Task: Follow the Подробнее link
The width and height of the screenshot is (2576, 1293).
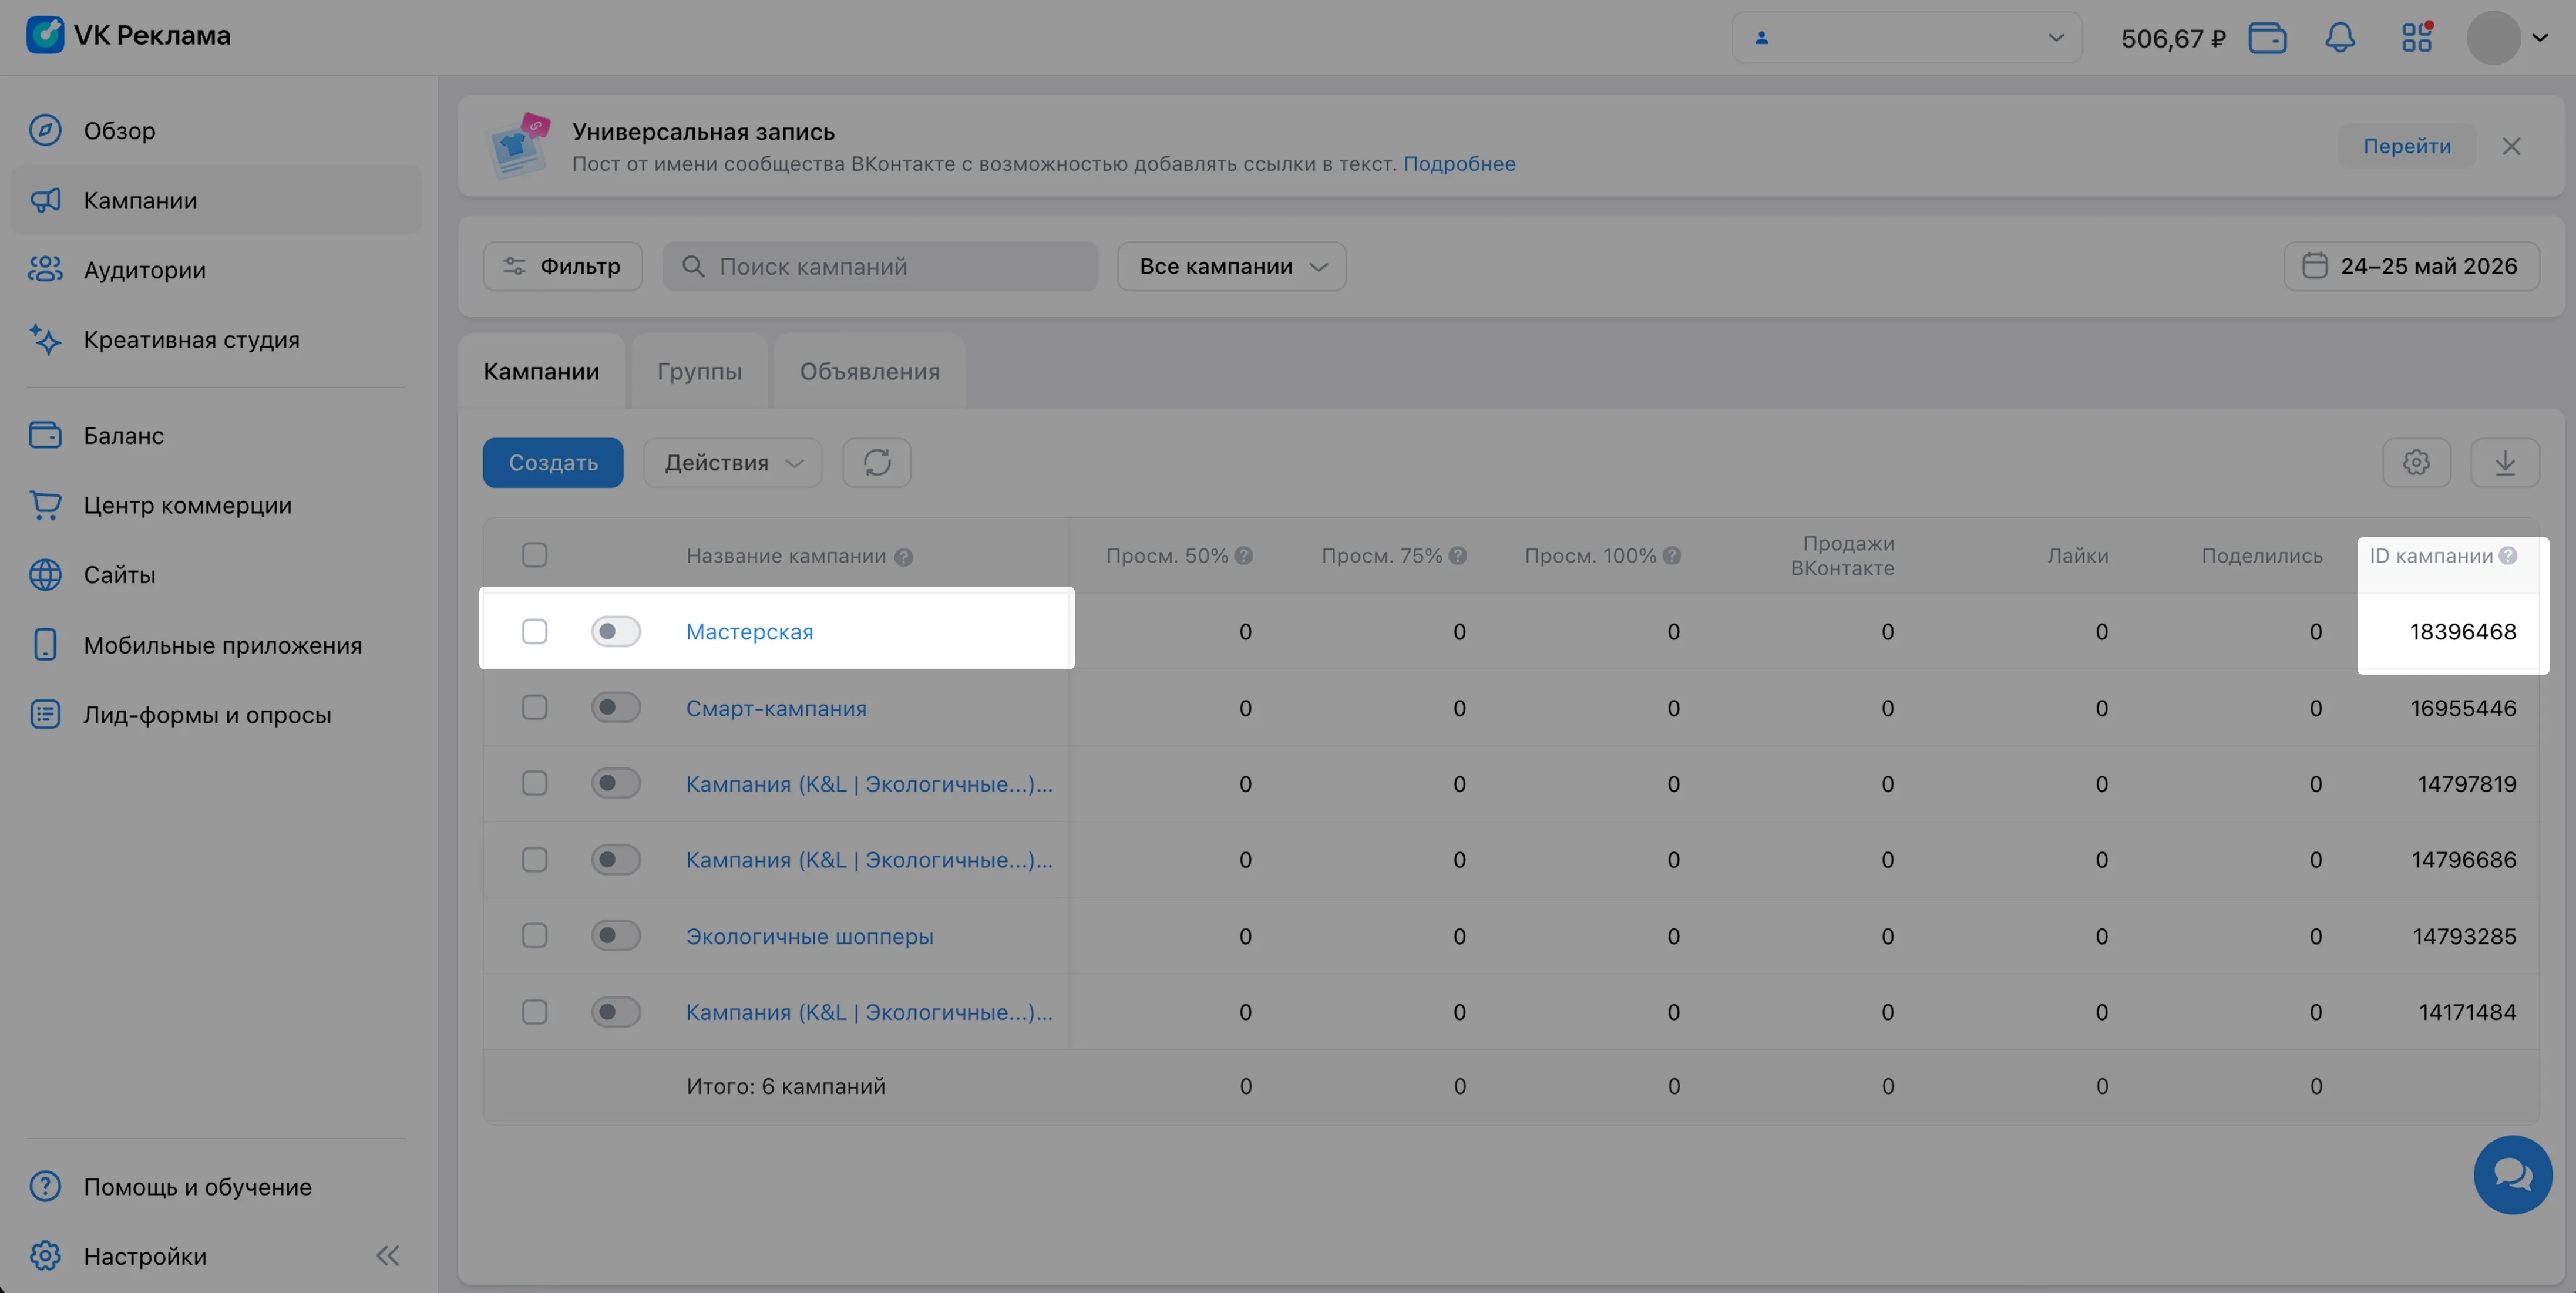Action: (x=1459, y=164)
